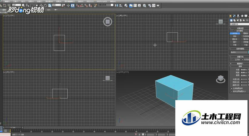249x136 pixels.
Task: Select Cameras category in Create panel
Action: (241, 21)
